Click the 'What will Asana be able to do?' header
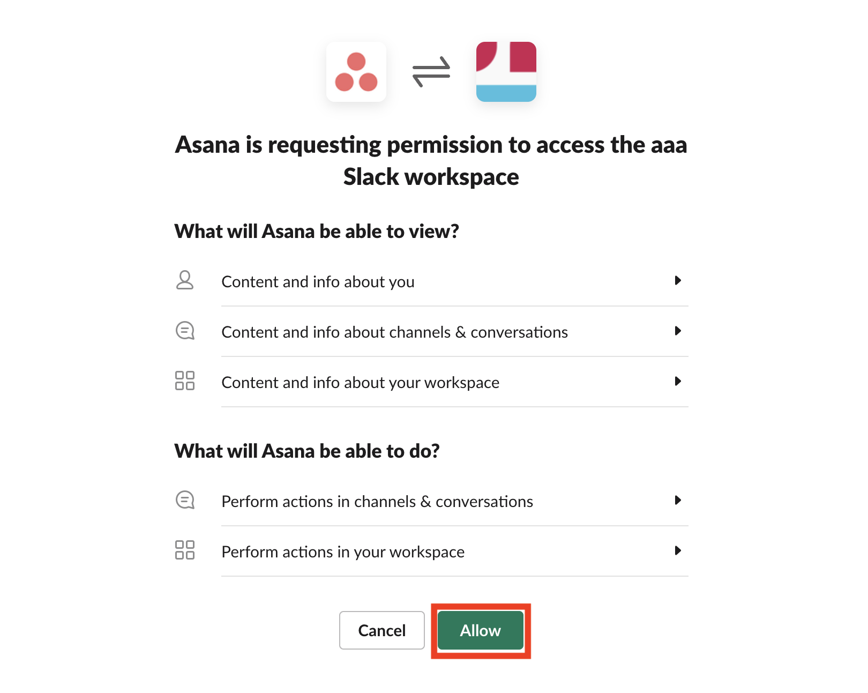 click(307, 451)
